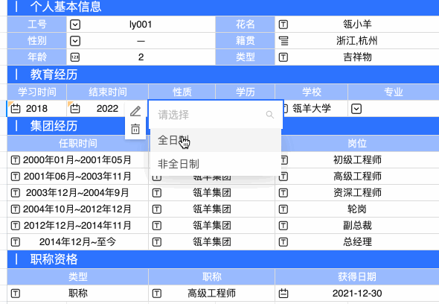Click calendar icon beside 2022
Viewport: 439px width, 304px height.
(75, 109)
